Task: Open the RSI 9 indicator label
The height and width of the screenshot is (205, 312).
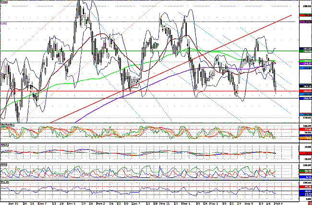Action: point(4,183)
